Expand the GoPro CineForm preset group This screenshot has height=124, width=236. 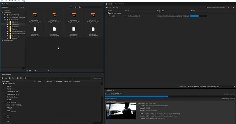click(5, 97)
